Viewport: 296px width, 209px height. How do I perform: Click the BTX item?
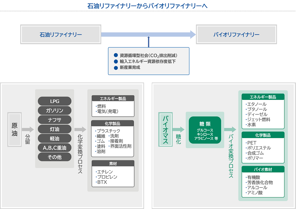pyautogui.click(x=102, y=182)
